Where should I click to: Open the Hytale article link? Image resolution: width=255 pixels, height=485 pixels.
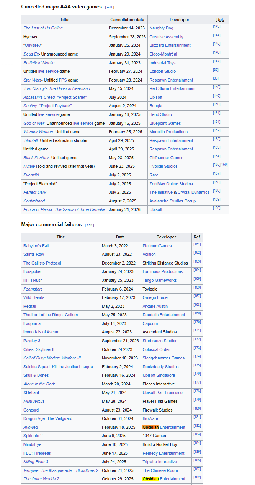[29, 166]
